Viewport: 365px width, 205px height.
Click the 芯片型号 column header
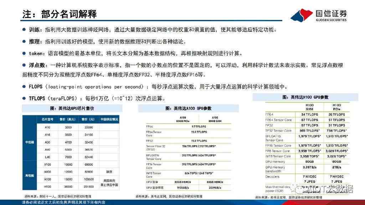(47, 119)
